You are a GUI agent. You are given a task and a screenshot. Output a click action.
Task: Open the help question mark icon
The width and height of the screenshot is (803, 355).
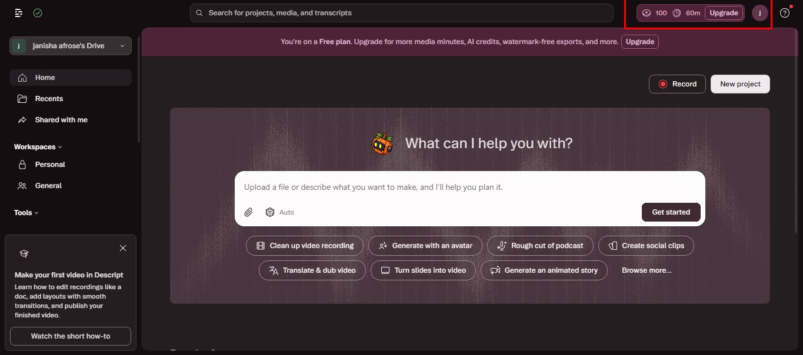tap(785, 13)
